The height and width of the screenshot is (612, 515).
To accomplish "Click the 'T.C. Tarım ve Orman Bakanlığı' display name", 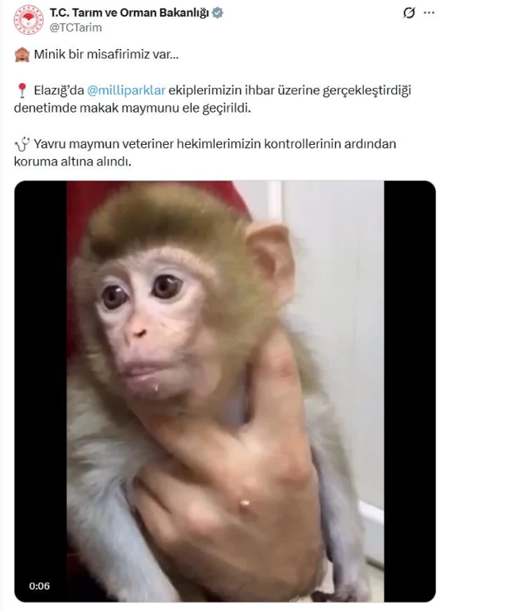I will click(x=129, y=13).
